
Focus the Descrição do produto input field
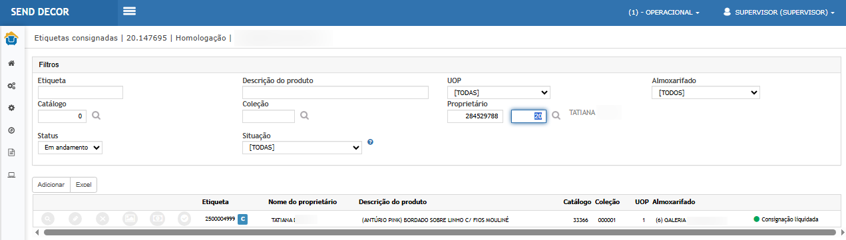(x=335, y=92)
